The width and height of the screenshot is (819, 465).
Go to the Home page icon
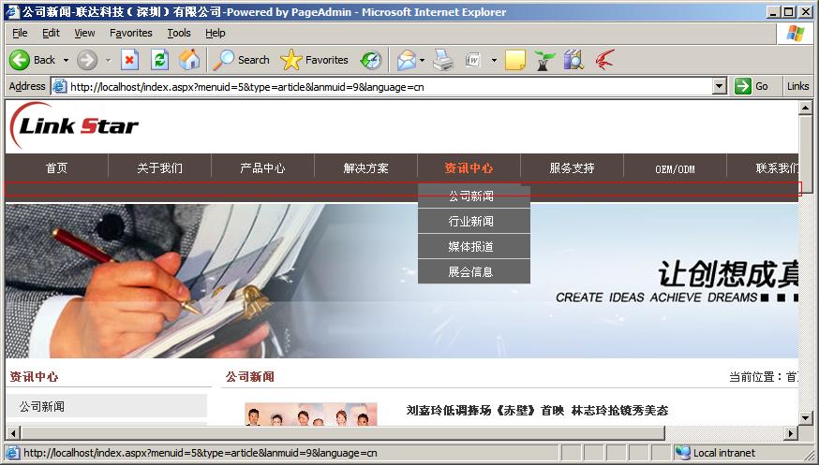click(189, 60)
